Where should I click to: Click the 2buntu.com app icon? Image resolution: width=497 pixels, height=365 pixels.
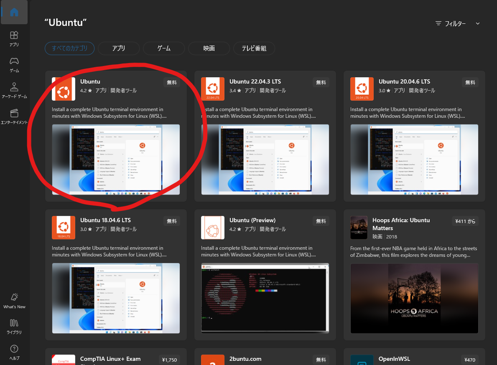tap(213, 360)
